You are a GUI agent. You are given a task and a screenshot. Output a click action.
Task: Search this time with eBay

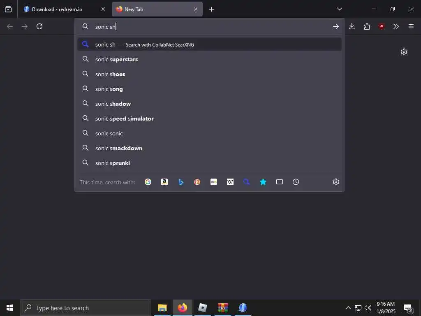coord(214,182)
